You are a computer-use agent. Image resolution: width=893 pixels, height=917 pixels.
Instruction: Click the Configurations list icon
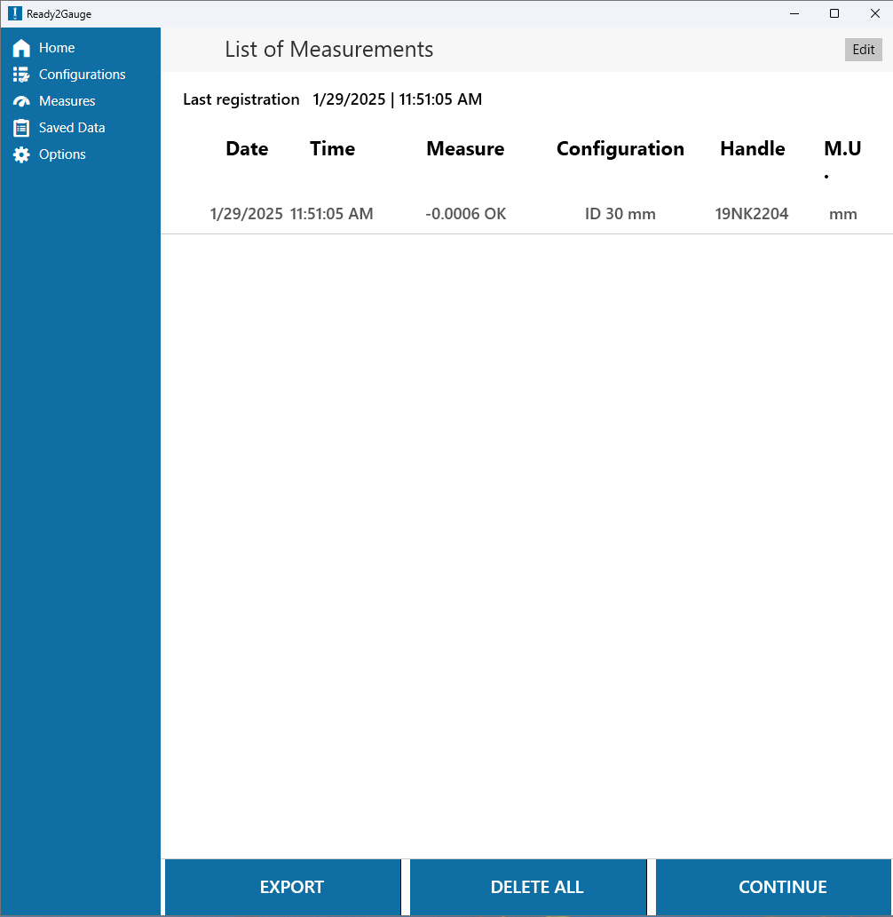[x=21, y=75]
